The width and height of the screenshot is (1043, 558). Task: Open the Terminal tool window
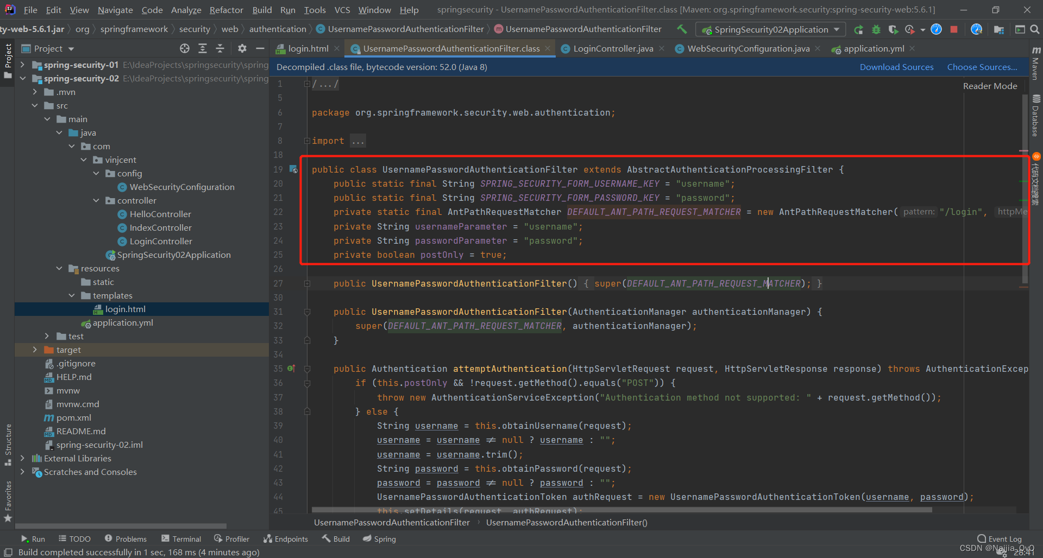pyautogui.click(x=181, y=538)
